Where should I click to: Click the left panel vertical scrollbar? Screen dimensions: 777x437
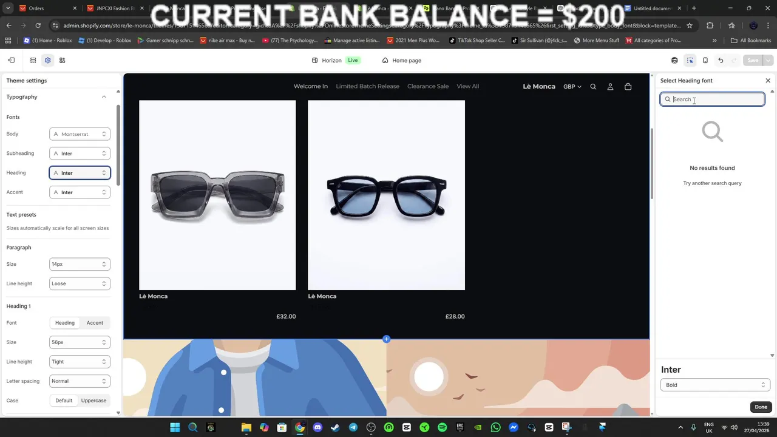pos(118,146)
